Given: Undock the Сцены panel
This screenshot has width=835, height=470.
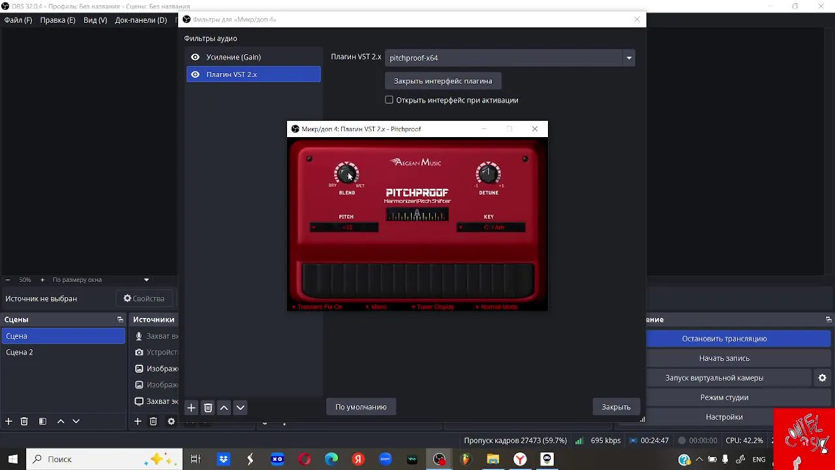Looking at the screenshot, I should 120,320.
